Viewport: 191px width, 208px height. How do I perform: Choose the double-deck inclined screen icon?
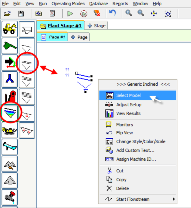[27, 62]
